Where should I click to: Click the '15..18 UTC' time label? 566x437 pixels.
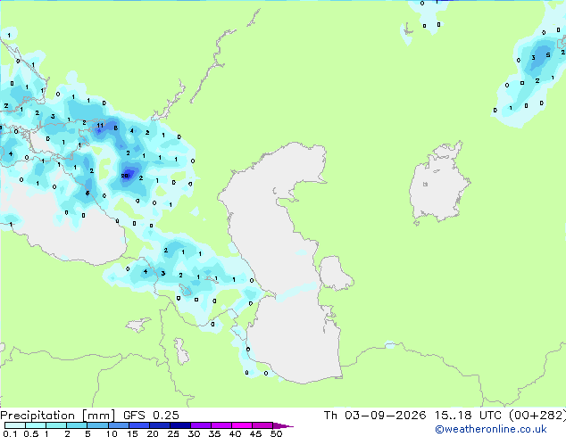(x=468, y=416)
